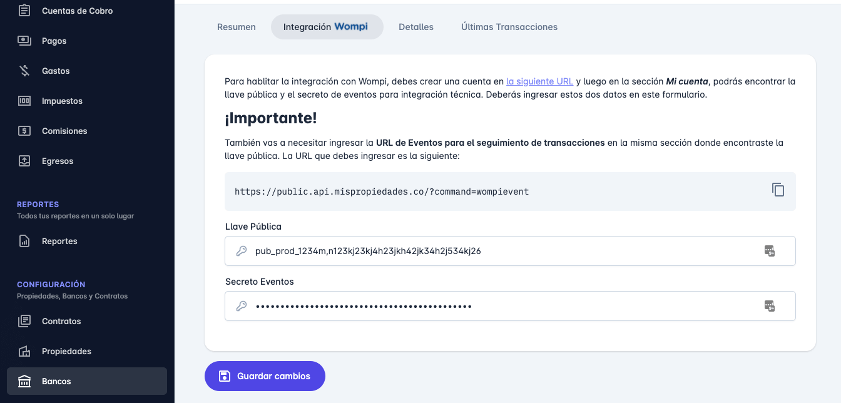
Task: Copy the Wompi events URL
Action: 778,190
